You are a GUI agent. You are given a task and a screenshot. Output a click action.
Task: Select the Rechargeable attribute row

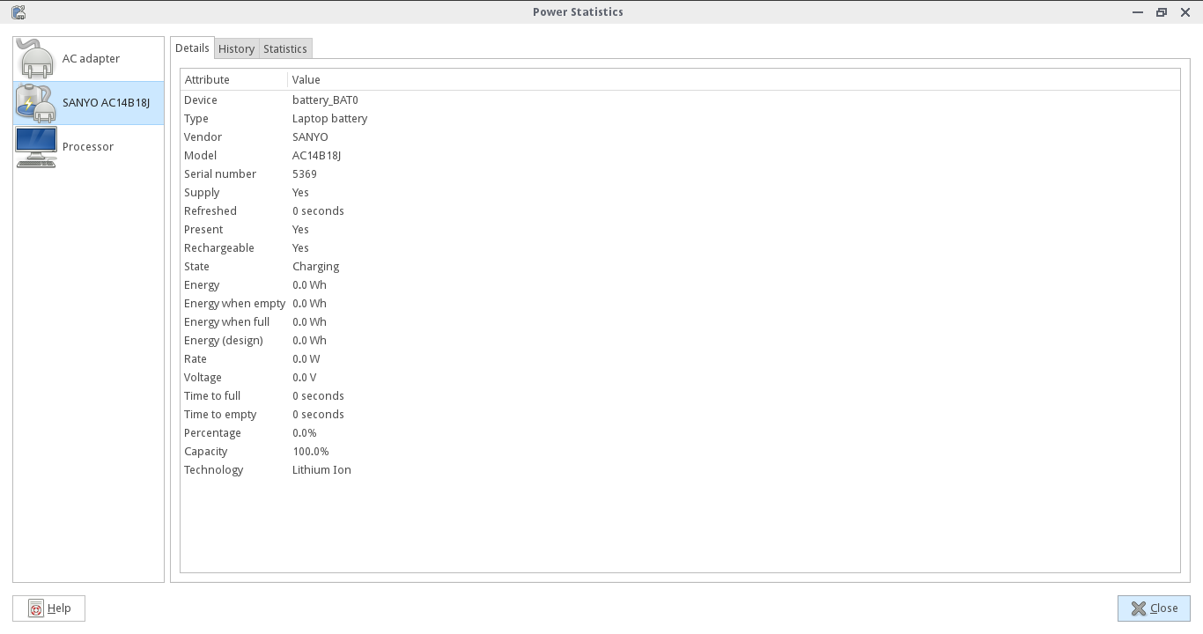click(x=219, y=248)
